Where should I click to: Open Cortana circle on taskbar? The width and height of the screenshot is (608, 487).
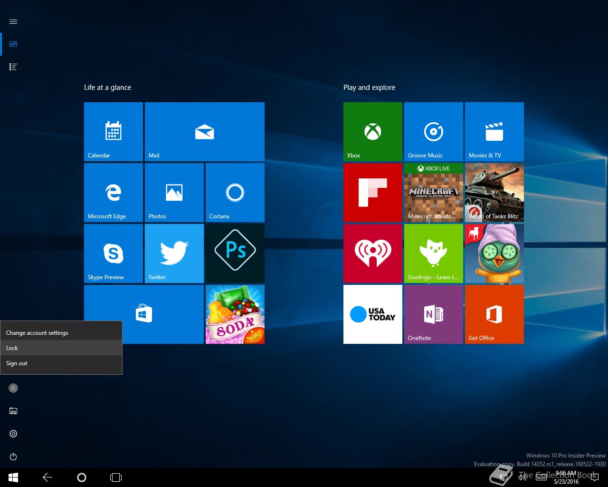click(x=82, y=477)
